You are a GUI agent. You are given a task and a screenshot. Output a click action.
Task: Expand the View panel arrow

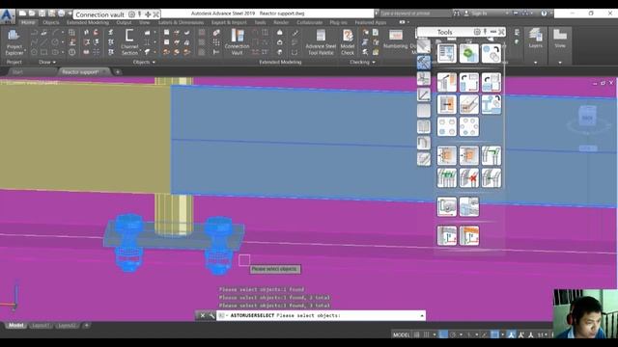tap(560, 62)
